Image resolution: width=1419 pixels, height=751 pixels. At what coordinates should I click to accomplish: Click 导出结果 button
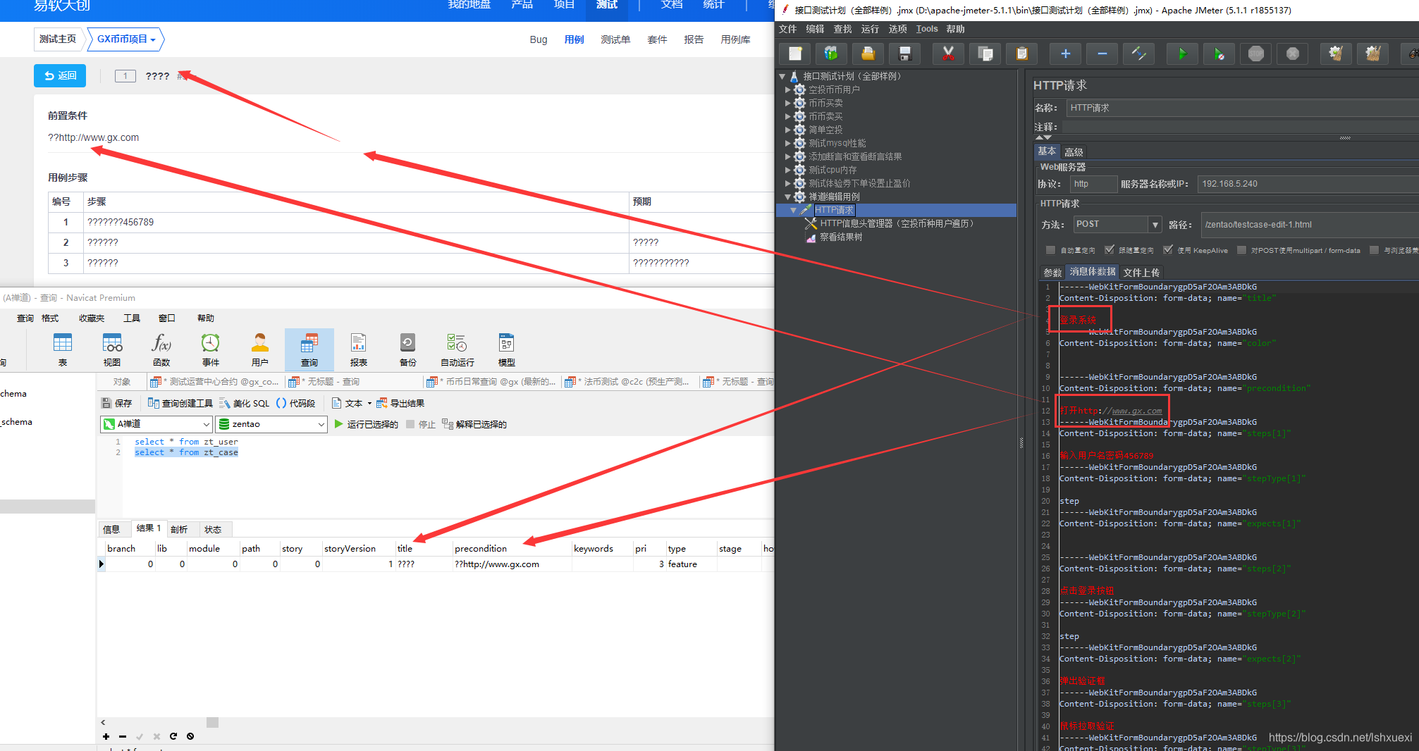400,403
